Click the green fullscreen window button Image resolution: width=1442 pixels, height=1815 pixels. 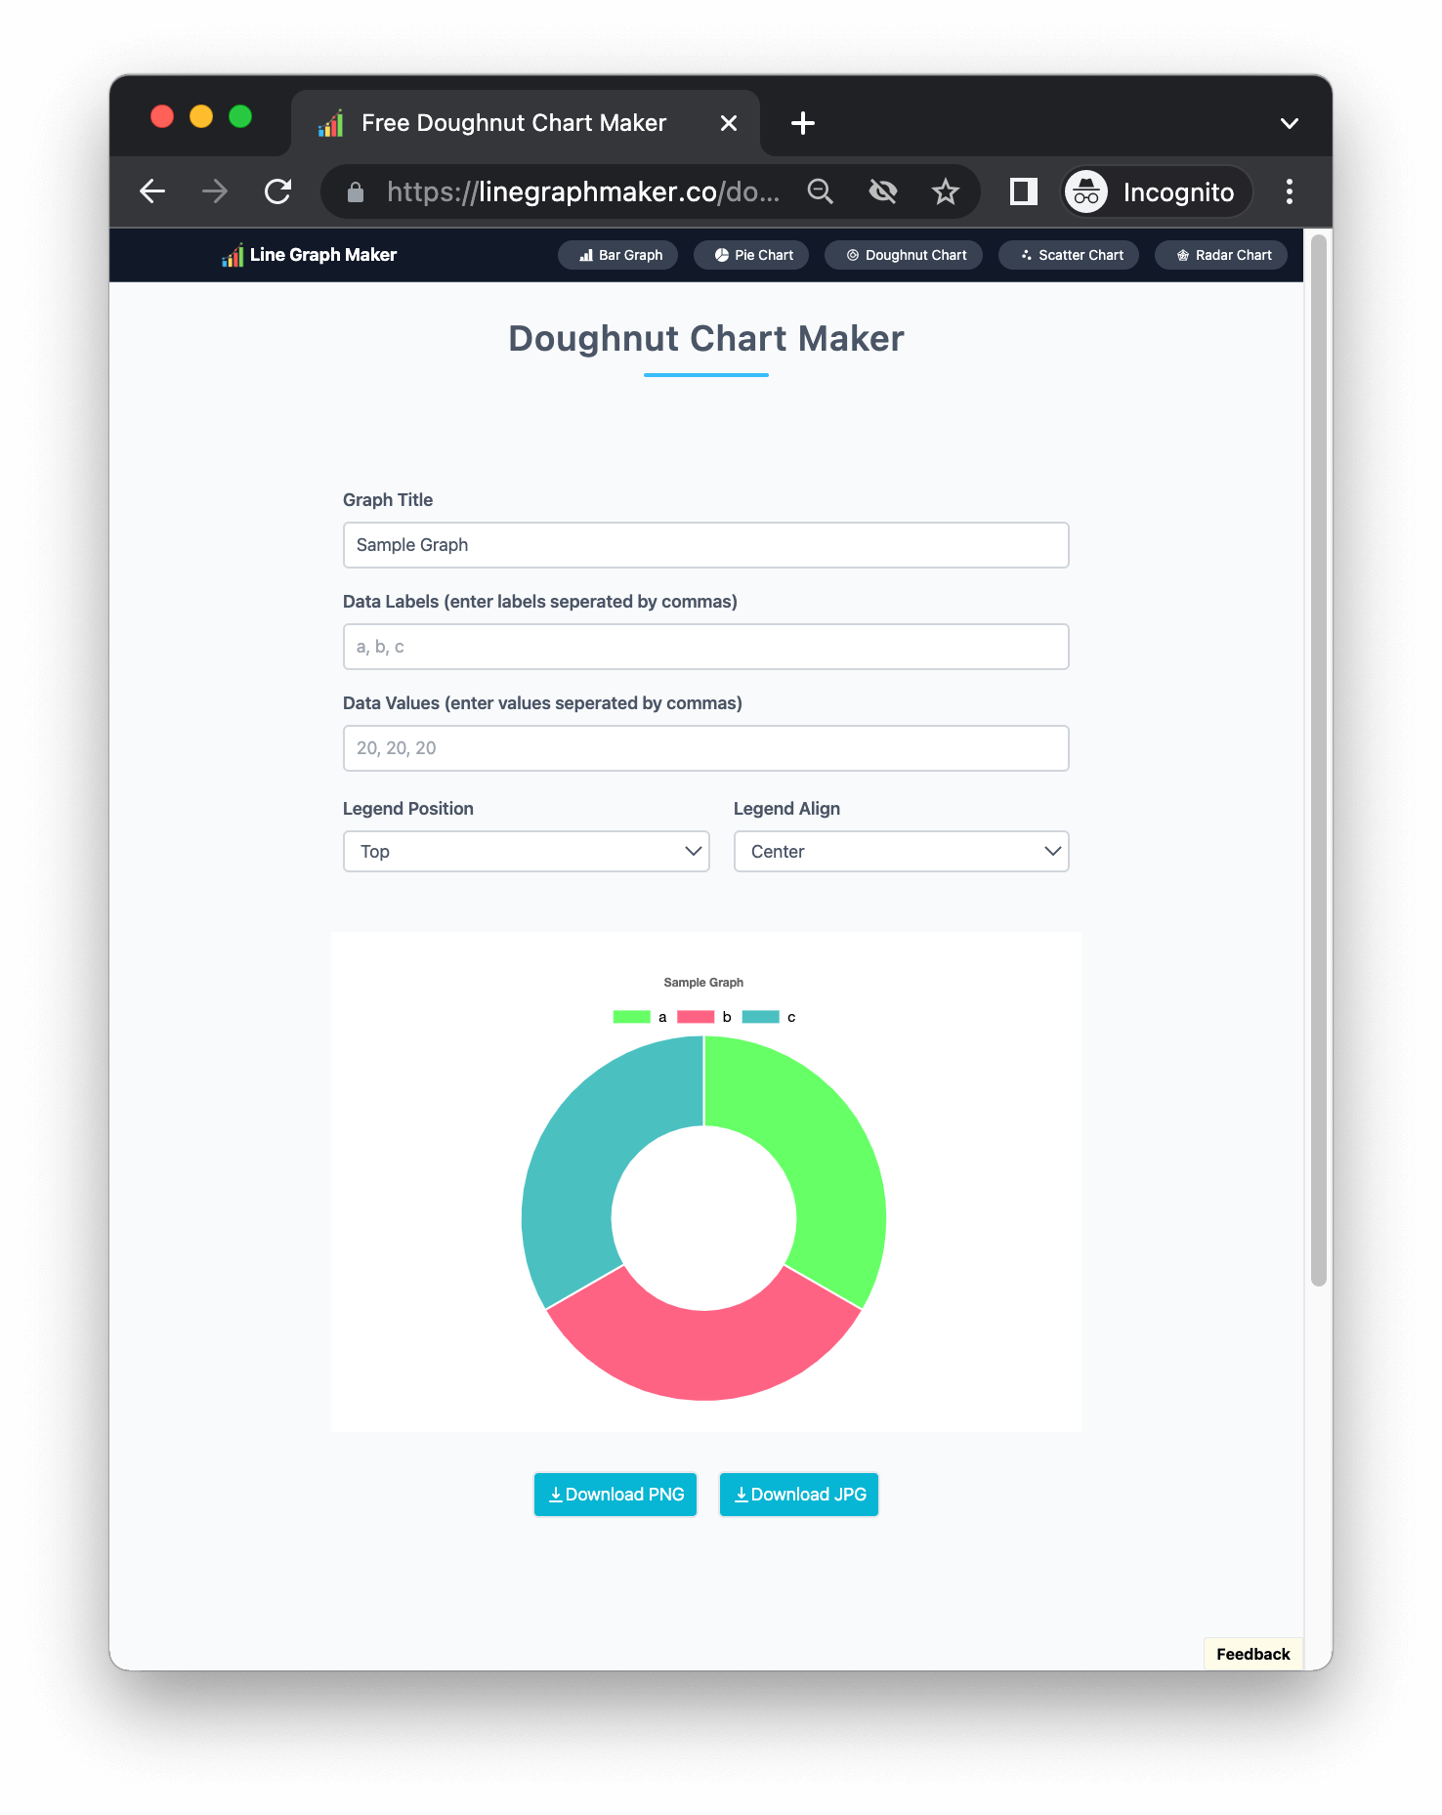click(x=240, y=117)
